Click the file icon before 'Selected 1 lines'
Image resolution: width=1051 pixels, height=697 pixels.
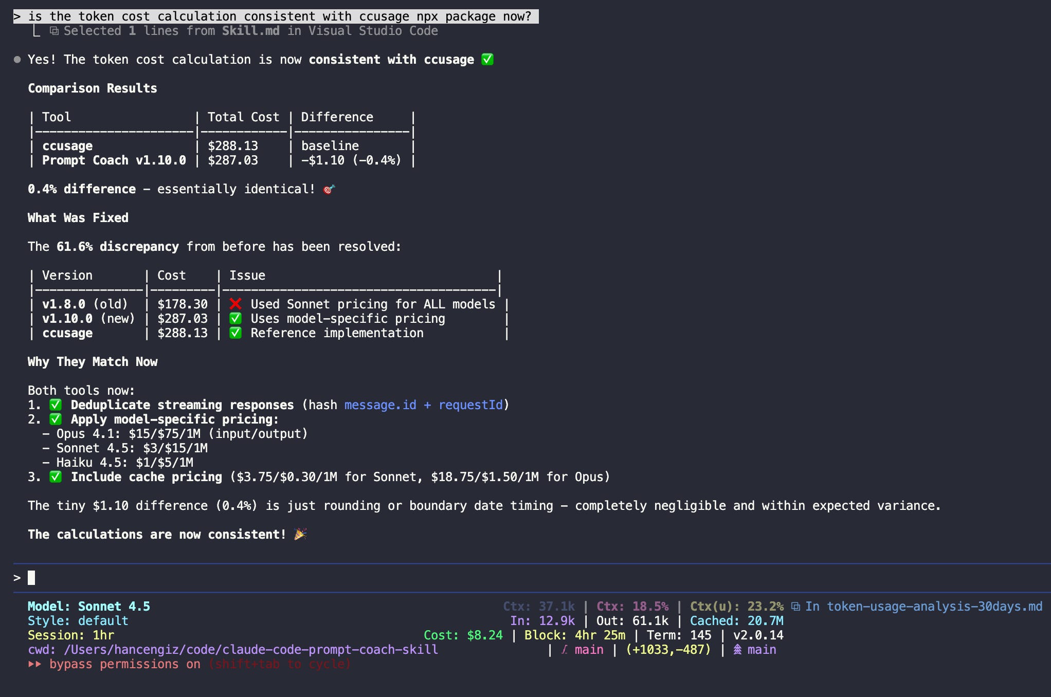[54, 31]
